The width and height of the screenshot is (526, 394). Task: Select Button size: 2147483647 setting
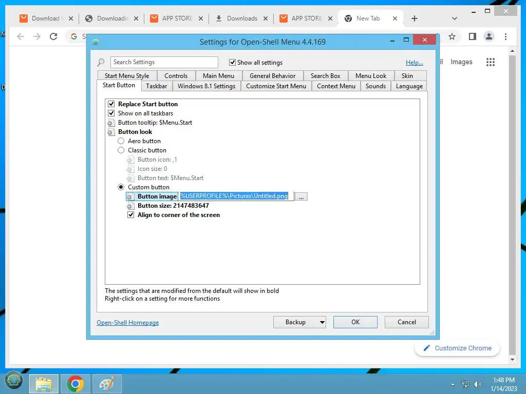(x=173, y=206)
